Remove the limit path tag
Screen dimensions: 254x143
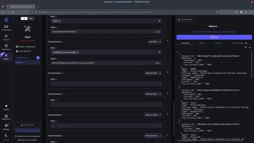[x=59, y=21]
